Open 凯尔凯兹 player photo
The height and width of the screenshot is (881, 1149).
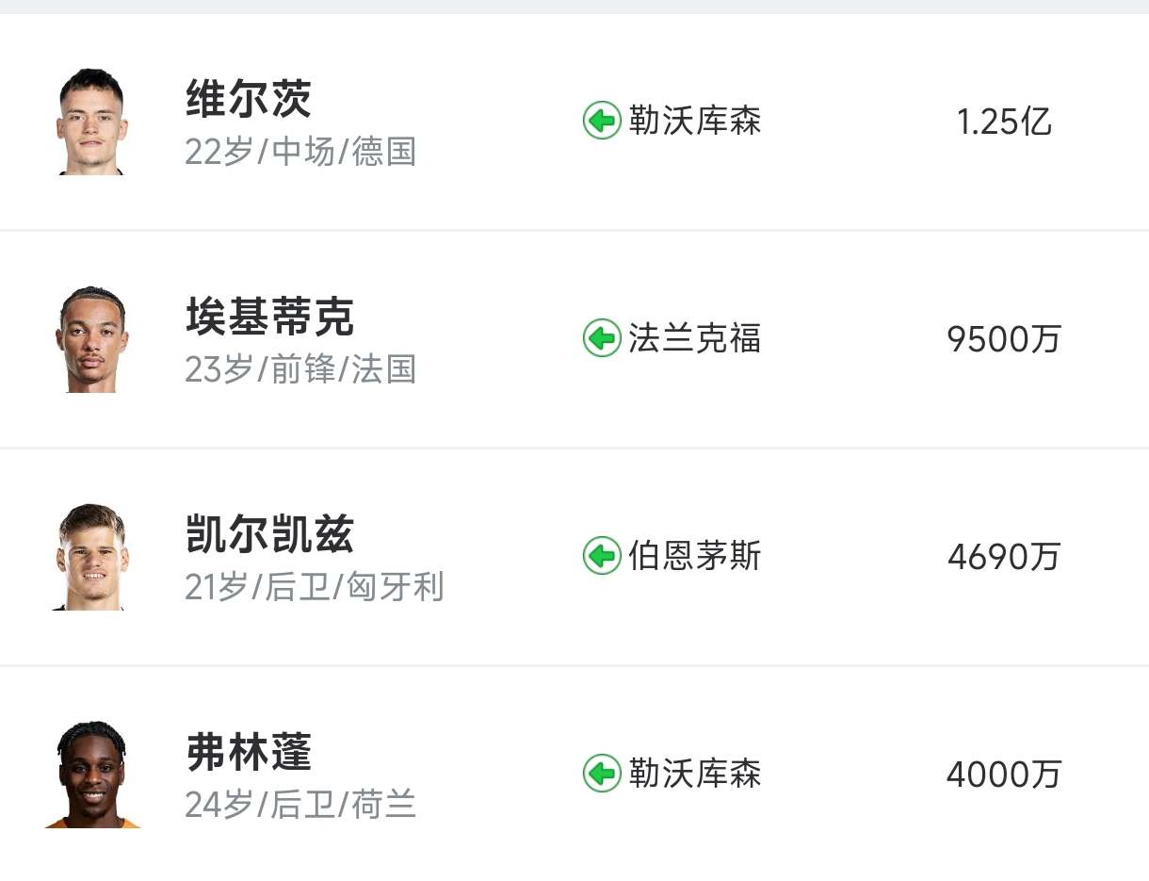(92, 557)
